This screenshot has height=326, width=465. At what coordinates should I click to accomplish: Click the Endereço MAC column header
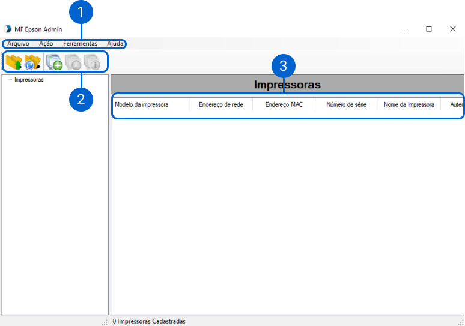[x=284, y=104]
